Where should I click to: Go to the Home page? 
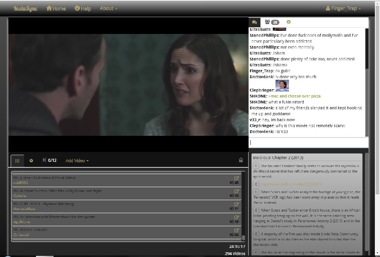[56, 8]
